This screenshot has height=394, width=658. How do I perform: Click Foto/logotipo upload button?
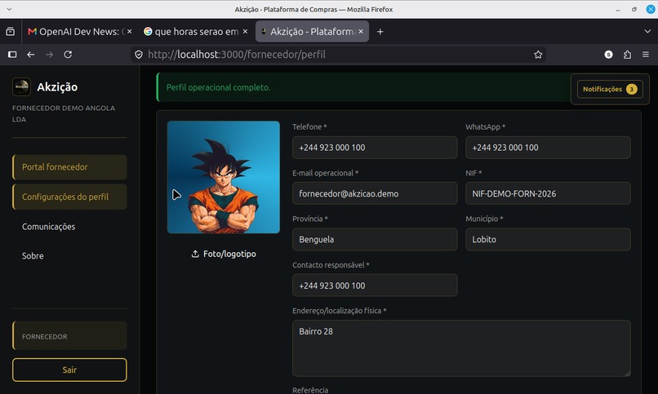224,254
